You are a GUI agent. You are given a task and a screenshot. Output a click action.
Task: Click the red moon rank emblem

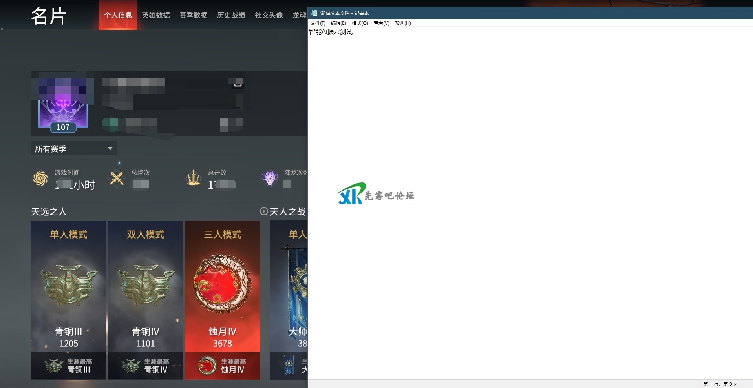click(222, 284)
